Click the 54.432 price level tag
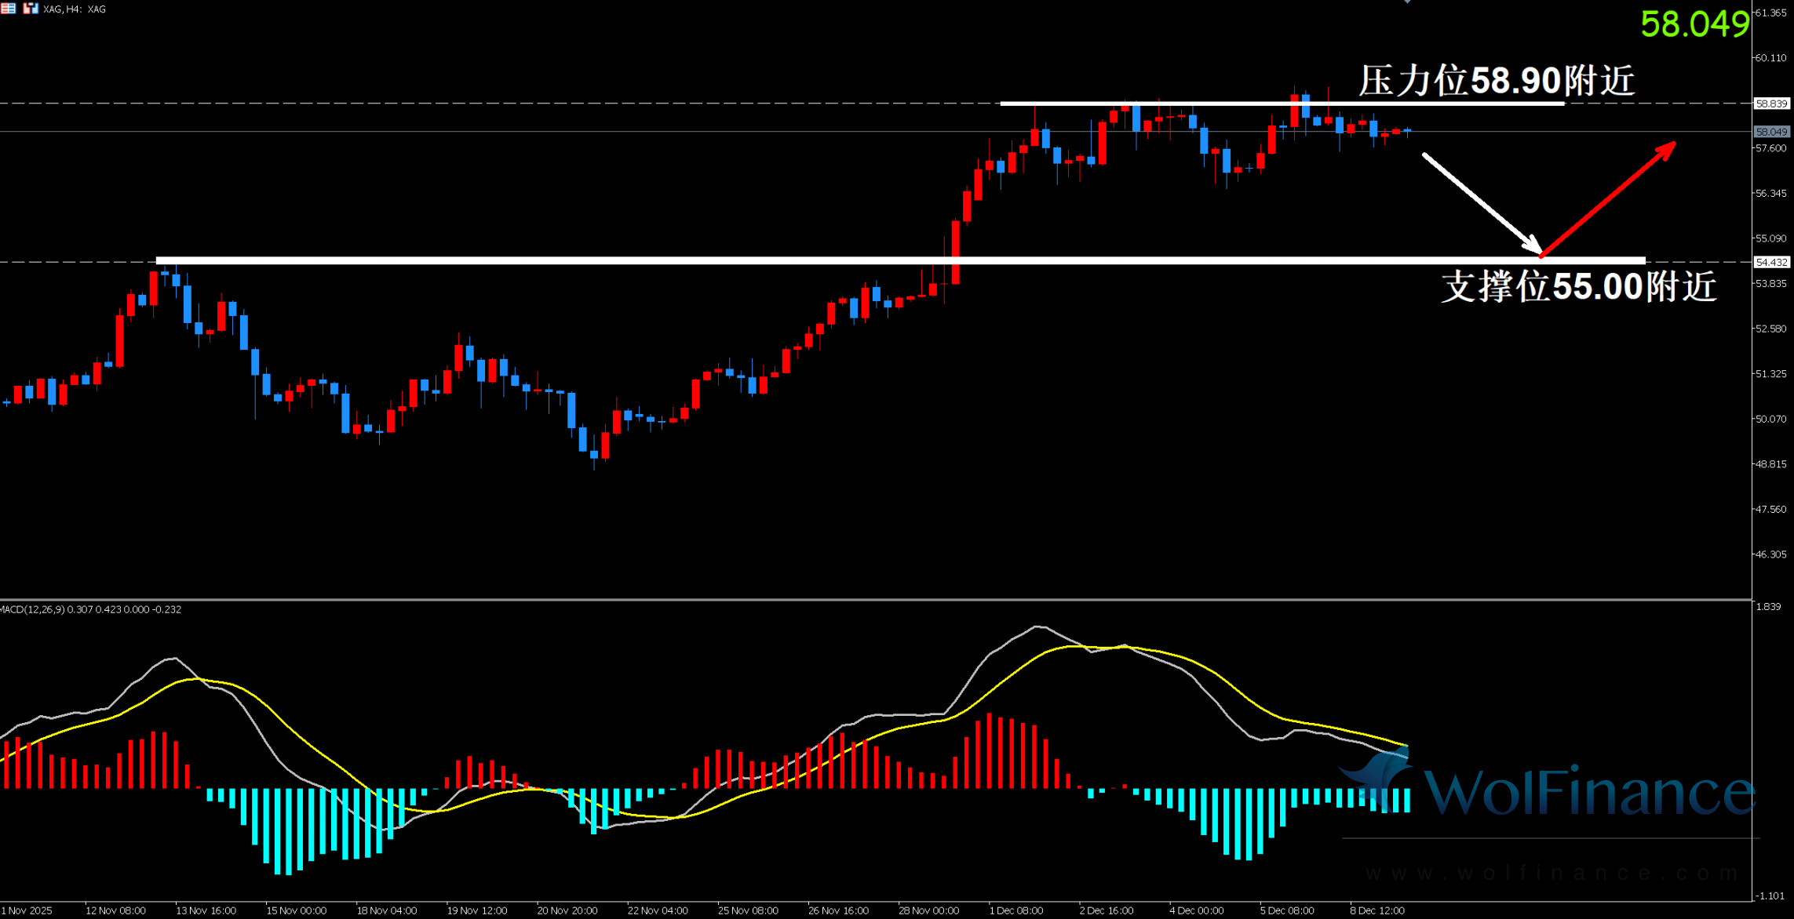The width and height of the screenshot is (1794, 919). (x=1771, y=263)
